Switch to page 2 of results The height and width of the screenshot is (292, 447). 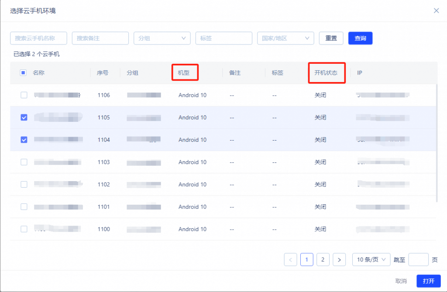click(323, 260)
